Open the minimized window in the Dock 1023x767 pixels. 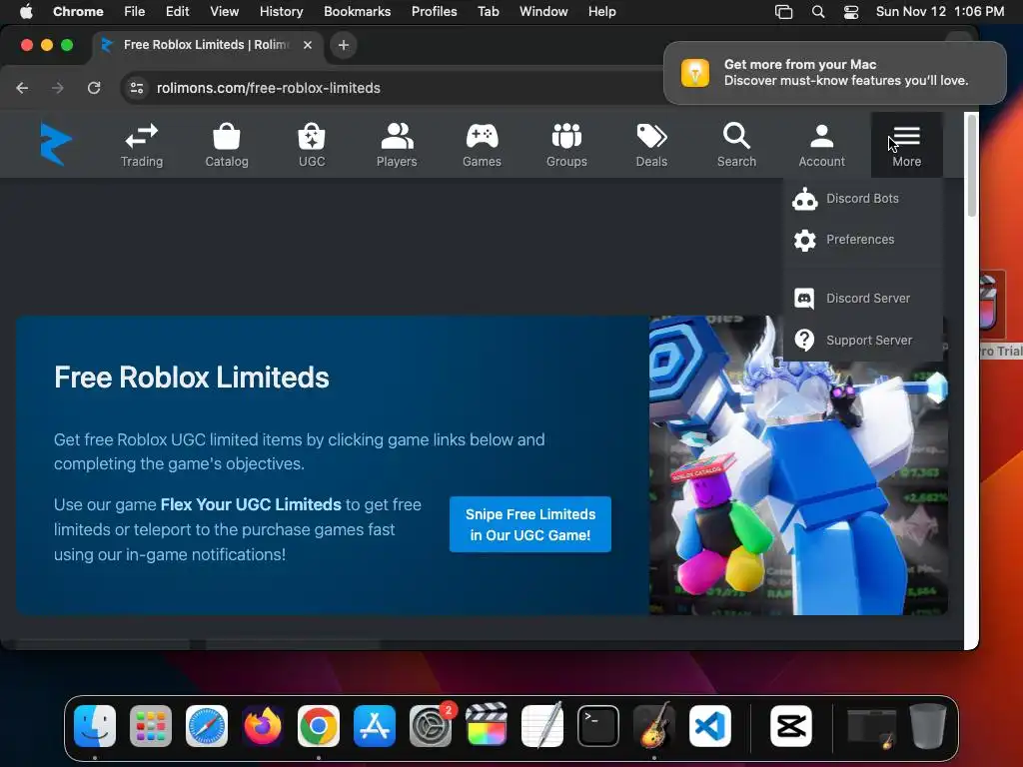pyautogui.click(x=871, y=727)
